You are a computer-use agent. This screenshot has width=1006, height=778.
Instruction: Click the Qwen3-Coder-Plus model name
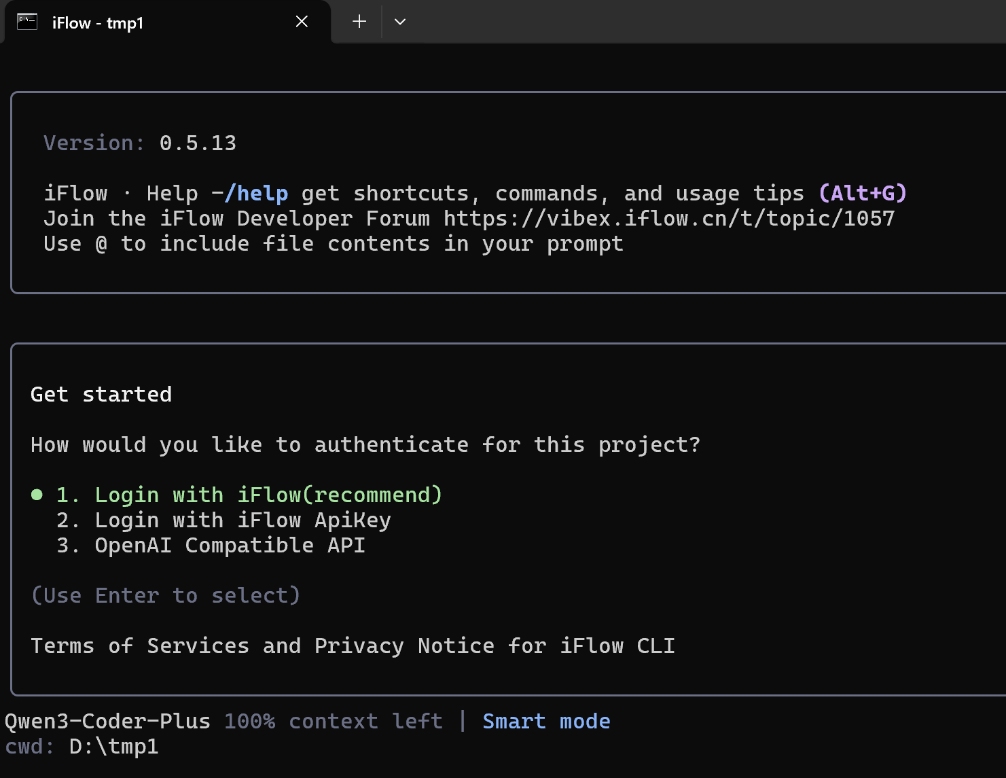107,721
